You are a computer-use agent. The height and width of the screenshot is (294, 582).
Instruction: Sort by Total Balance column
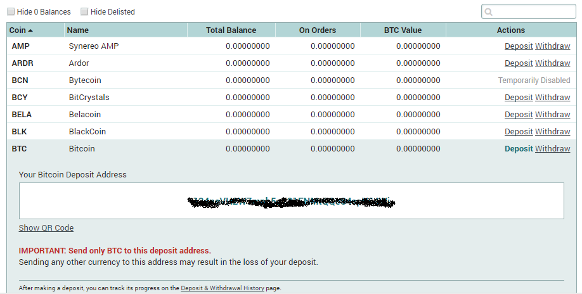pos(231,30)
